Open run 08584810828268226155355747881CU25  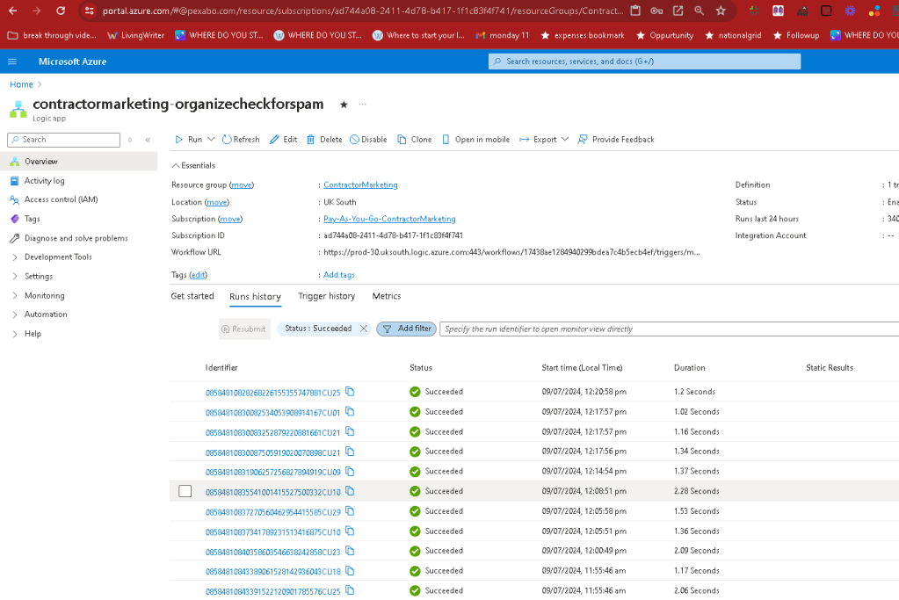tap(273, 394)
